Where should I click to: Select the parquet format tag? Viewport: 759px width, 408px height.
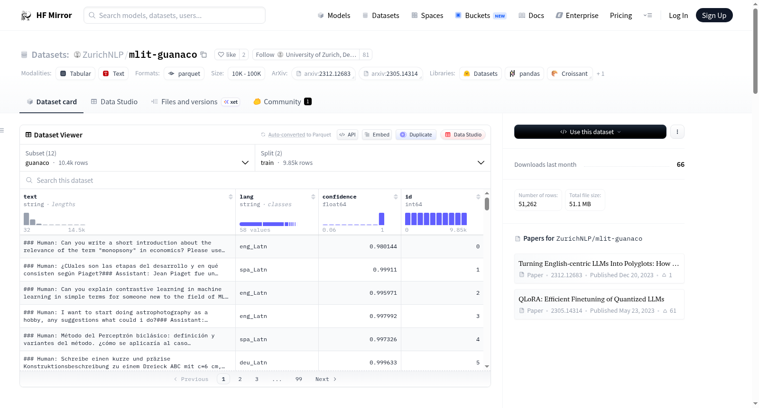pos(184,74)
